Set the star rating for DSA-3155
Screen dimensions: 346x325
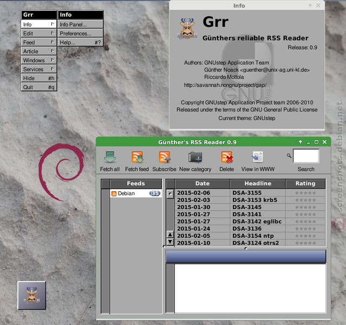click(x=305, y=193)
